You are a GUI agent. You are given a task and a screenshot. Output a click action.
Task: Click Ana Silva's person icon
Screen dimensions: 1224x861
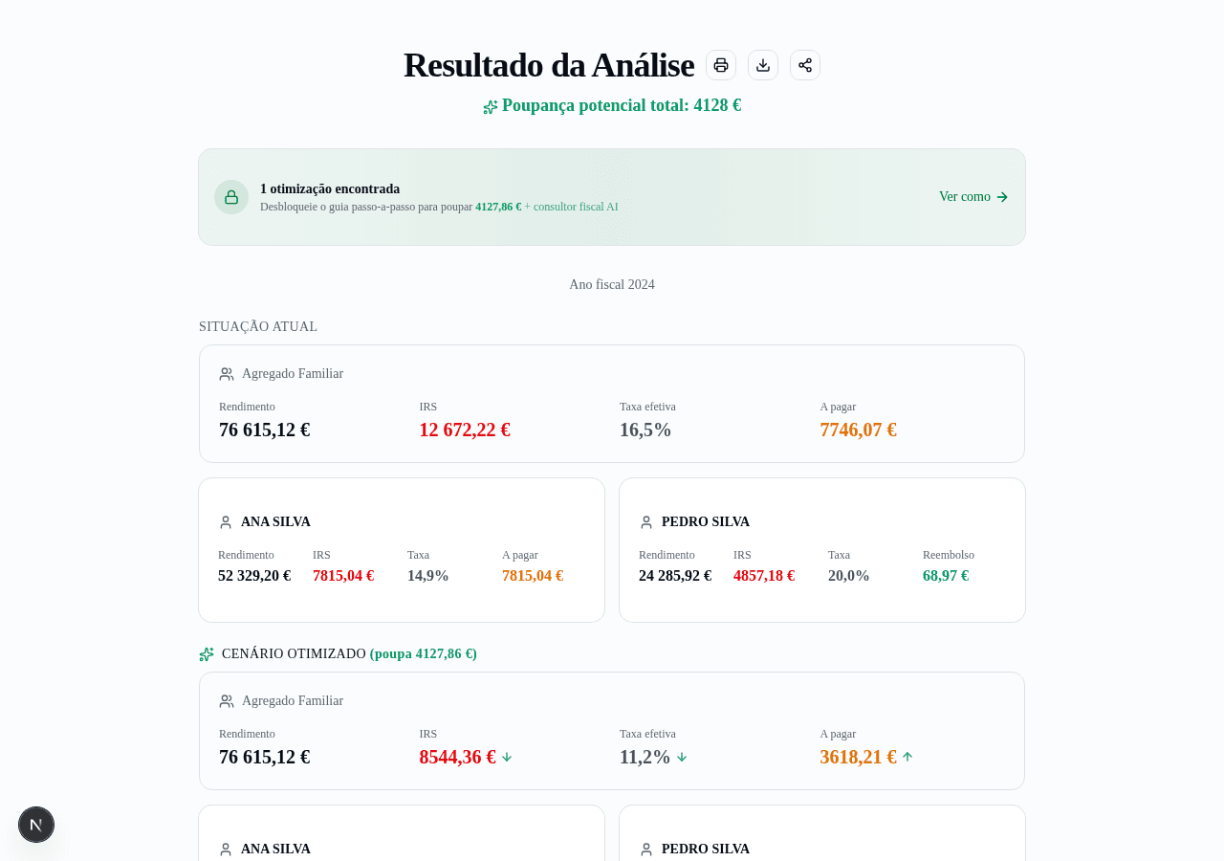coord(224,522)
